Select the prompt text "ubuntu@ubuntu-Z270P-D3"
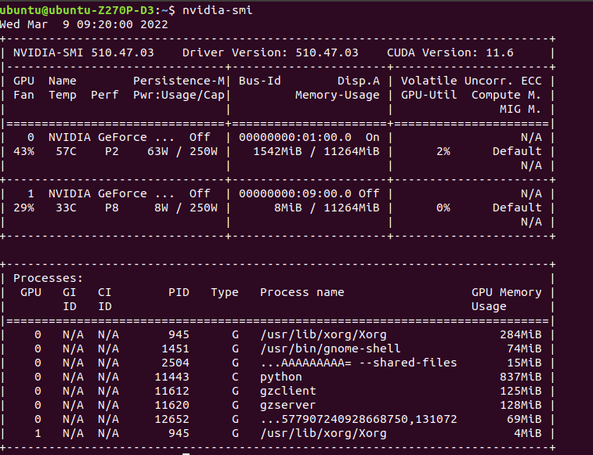The height and width of the screenshot is (455, 593). pos(77,11)
